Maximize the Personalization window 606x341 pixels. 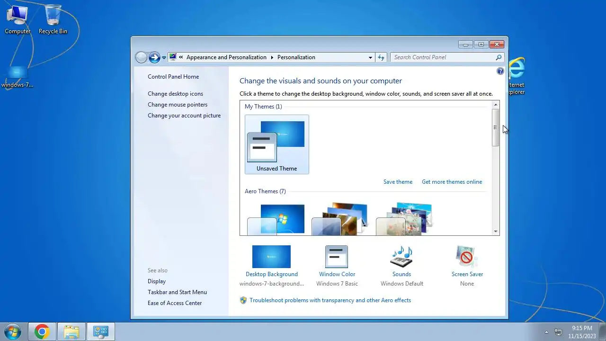coord(481,45)
